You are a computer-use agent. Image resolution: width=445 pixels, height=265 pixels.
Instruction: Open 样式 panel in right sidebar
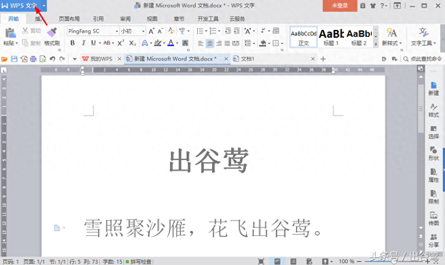tap(433, 110)
